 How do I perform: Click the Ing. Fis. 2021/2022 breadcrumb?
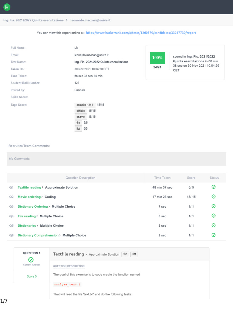(33, 20)
